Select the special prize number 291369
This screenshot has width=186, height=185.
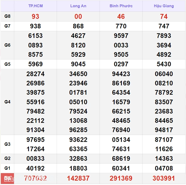121,178
